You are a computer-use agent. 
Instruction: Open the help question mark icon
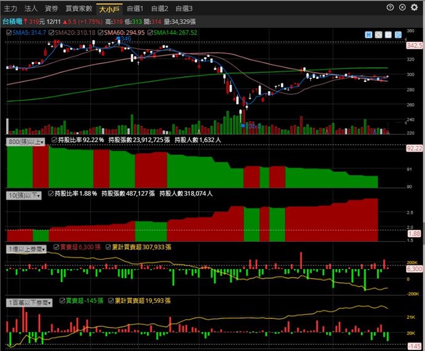(x=391, y=8)
